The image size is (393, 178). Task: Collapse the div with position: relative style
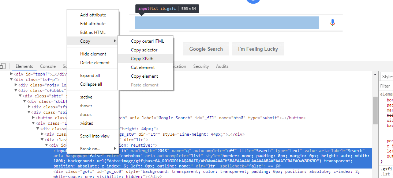(x=46, y=145)
